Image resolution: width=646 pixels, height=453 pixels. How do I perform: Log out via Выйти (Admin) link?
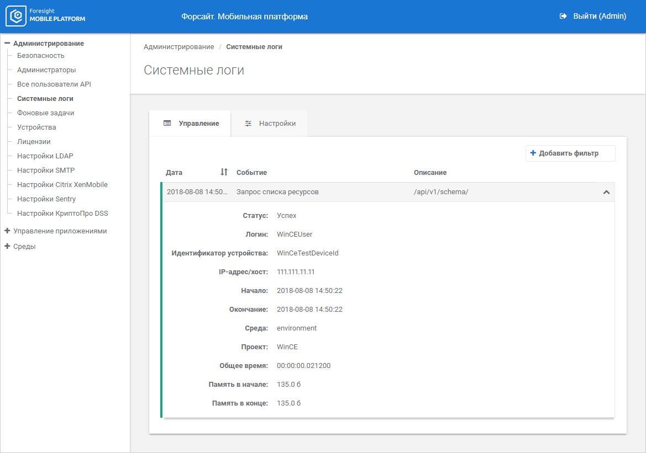click(x=599, y=17)
